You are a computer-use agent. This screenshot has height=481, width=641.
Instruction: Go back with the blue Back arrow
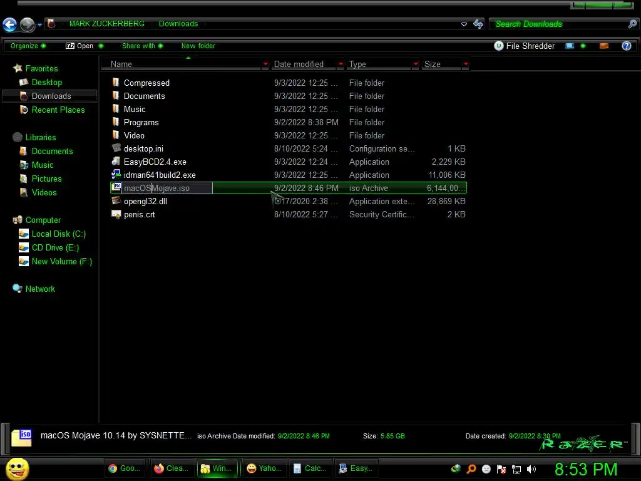click(10, 24)
